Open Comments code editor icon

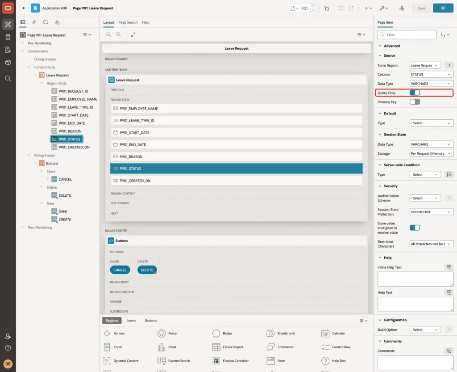(449, 351)
